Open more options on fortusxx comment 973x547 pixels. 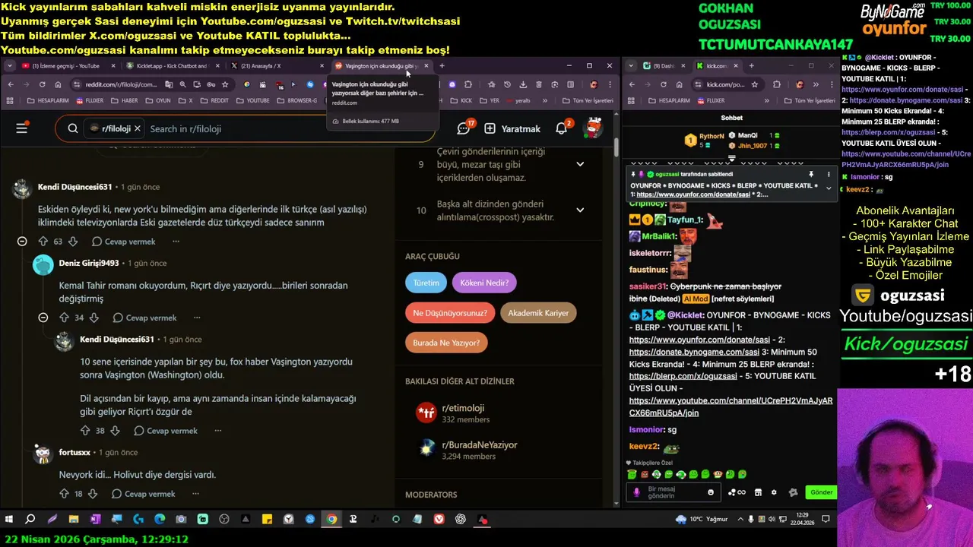pyautogui.click(x=197, y=494)
